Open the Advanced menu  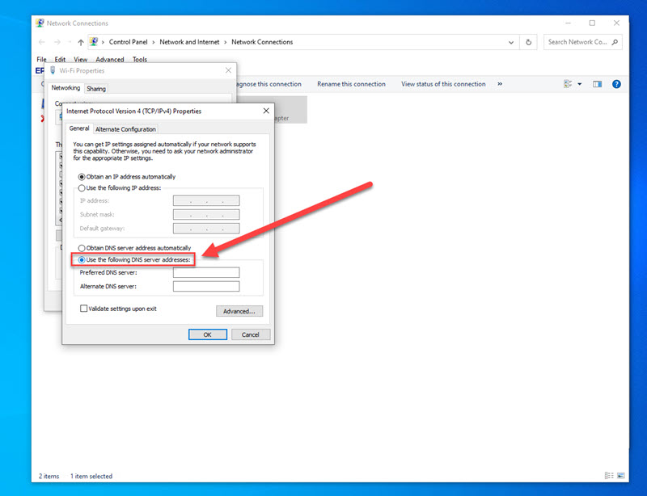point(110,59)
